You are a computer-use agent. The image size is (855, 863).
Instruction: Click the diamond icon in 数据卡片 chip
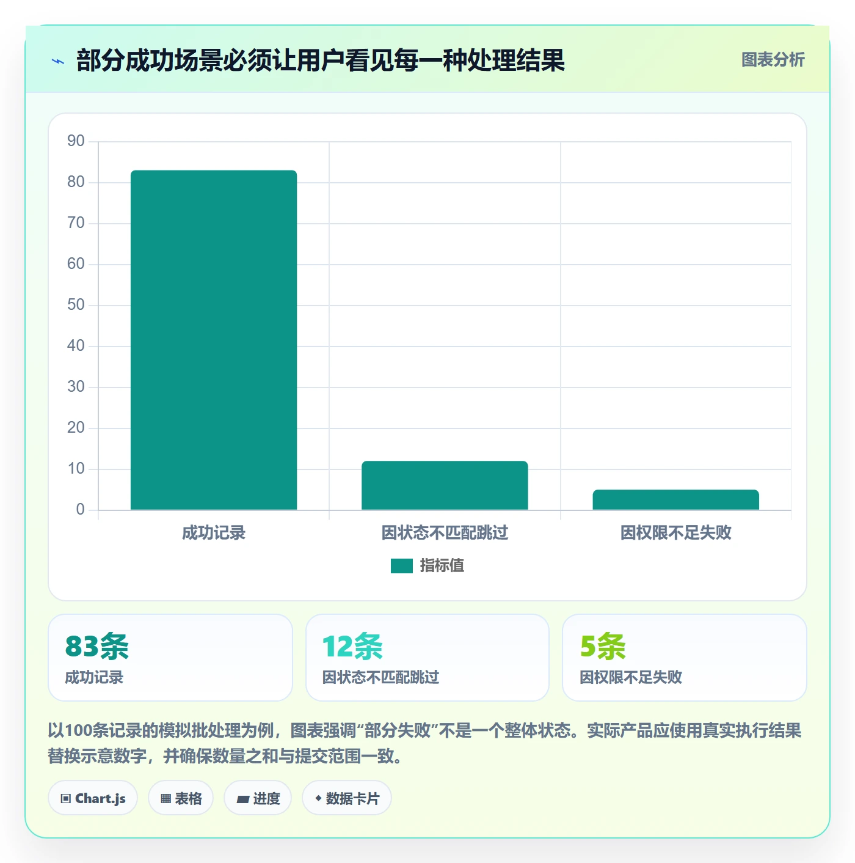tap(318, 798)
